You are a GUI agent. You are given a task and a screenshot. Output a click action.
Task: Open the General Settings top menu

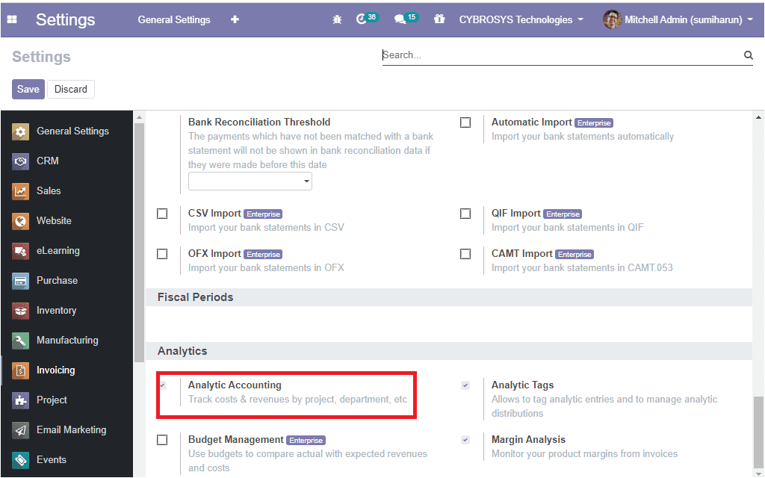click(173, 19)
